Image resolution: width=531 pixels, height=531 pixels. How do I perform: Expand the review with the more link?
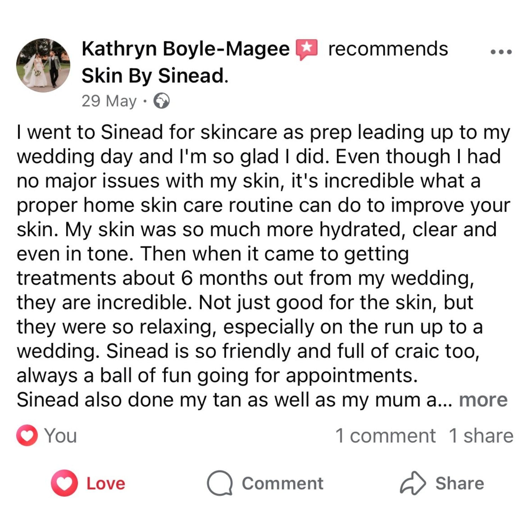(x=483, y=400)
